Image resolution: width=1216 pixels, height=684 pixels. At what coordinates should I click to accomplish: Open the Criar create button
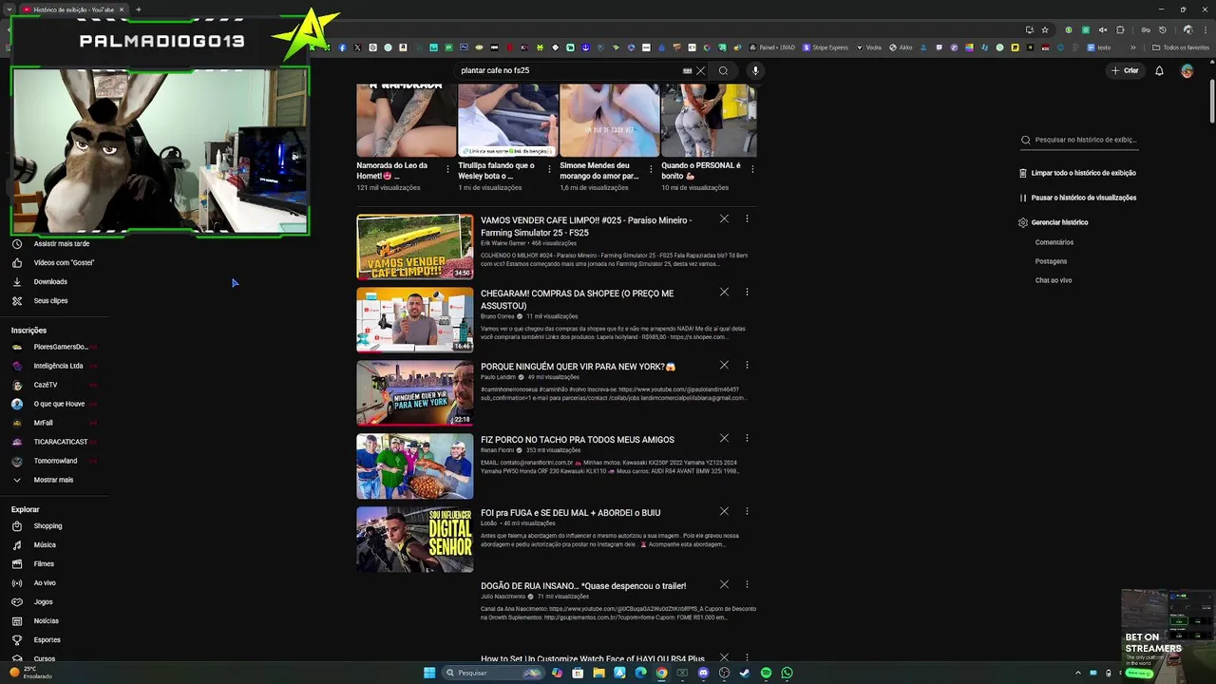click(x=1125, y=70)
